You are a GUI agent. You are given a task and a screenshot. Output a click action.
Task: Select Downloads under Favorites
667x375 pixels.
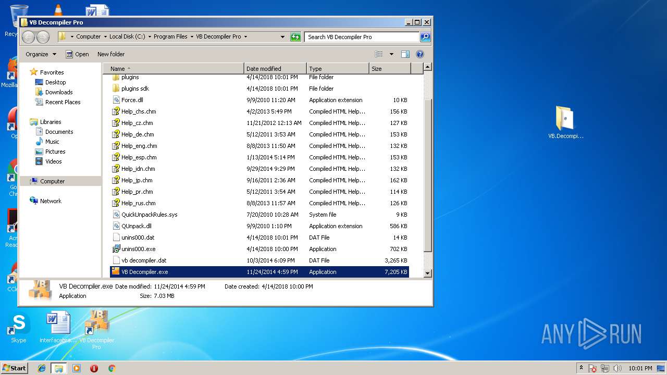pos(54,92)
